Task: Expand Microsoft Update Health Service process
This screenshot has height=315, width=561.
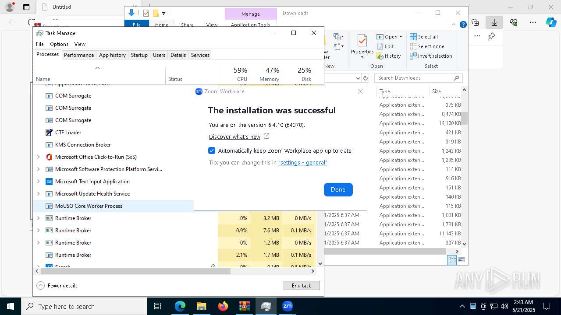Action: [39, 194]
